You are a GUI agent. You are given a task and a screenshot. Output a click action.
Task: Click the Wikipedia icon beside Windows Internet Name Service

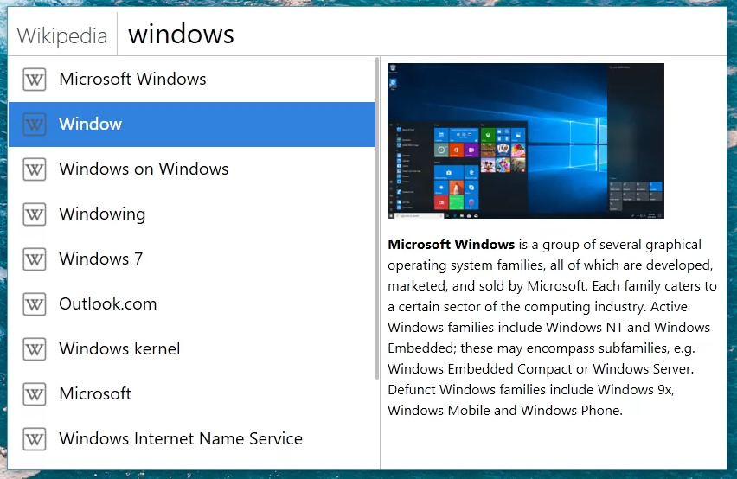point(35,439)
